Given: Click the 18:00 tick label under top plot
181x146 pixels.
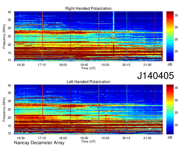Looking at the screenshot, I should pyautogui.click(x=63, y=65).
